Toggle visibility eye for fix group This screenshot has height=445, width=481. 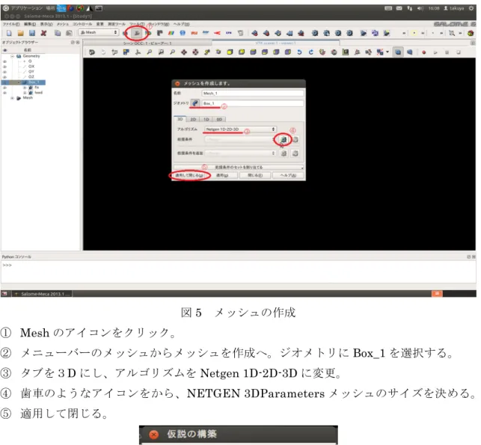coord(4,88)
